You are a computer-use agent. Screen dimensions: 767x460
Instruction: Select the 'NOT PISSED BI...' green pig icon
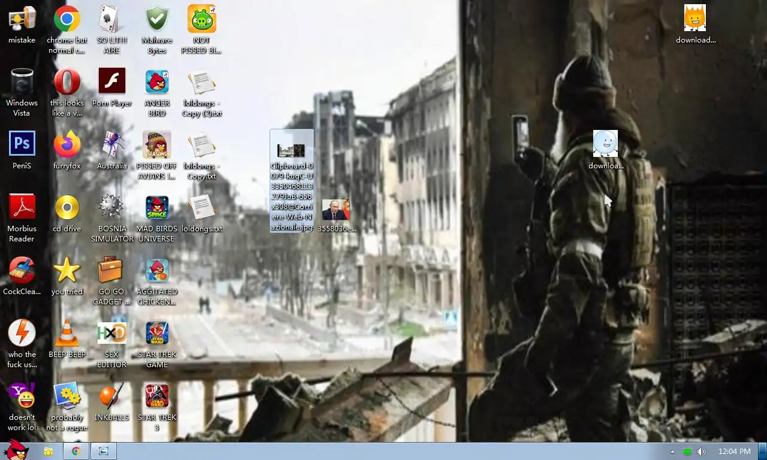coord(202,30)
